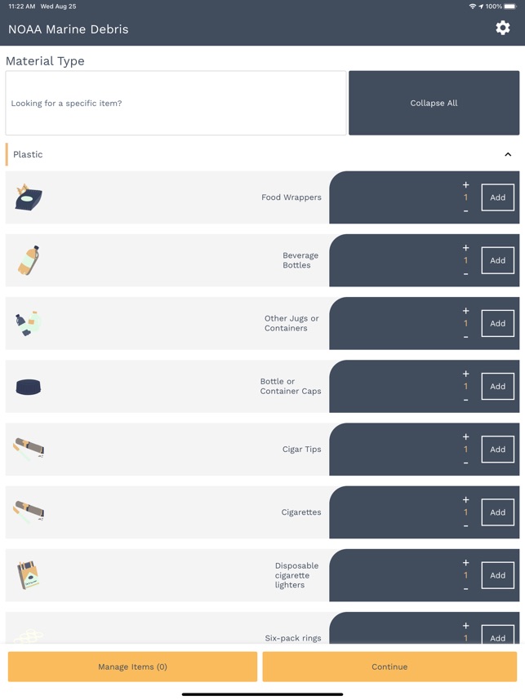Click the Beverage Bottles item icon
525x700 pixels.
[28, 260]
